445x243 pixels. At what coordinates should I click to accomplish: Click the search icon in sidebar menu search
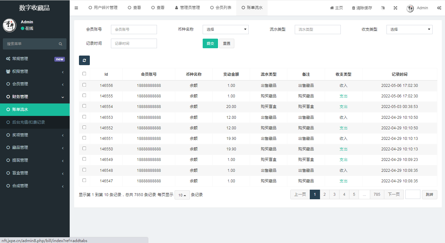pos(60,44)
